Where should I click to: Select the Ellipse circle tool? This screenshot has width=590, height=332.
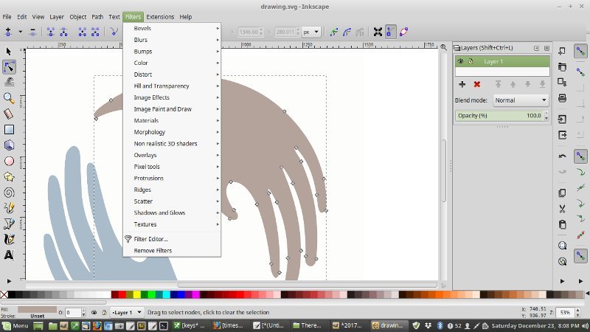[x=9, y=161]
